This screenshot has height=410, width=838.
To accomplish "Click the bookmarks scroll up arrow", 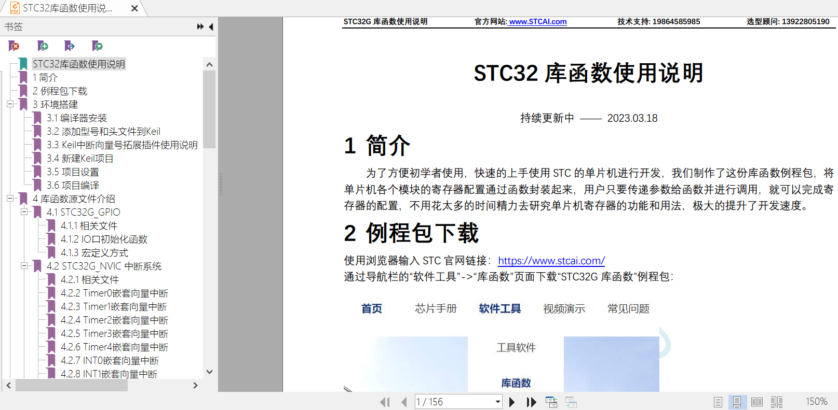I will 209,65.
